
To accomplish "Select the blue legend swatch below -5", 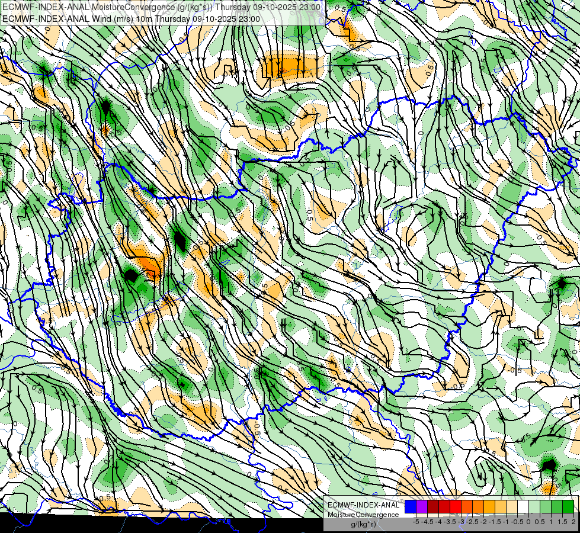I will [x=411, y=506].
